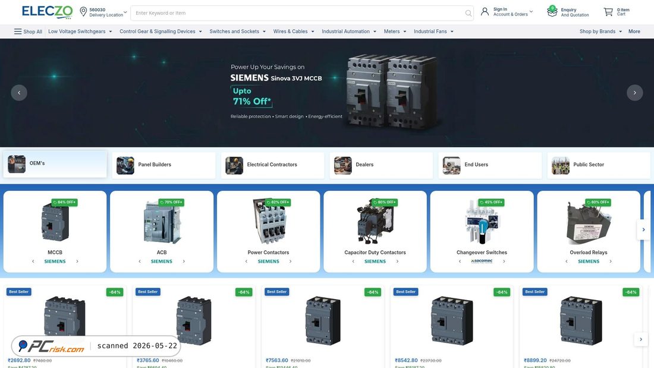This screenshot has height=368, width=654.
Task: Select the Public Sector category
Action: (599, 165)
